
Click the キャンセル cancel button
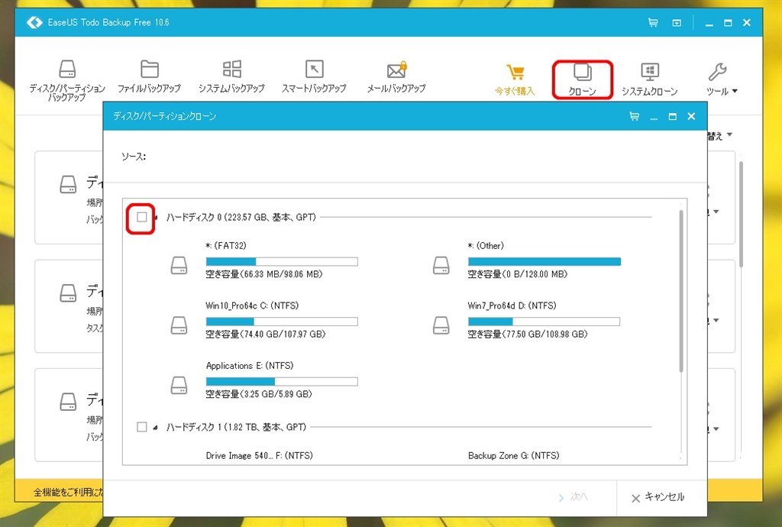click(x=658, y=497)
